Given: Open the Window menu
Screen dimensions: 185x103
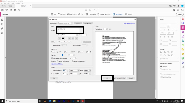Looking at the screenshot, I should click(x=17, y=3).
